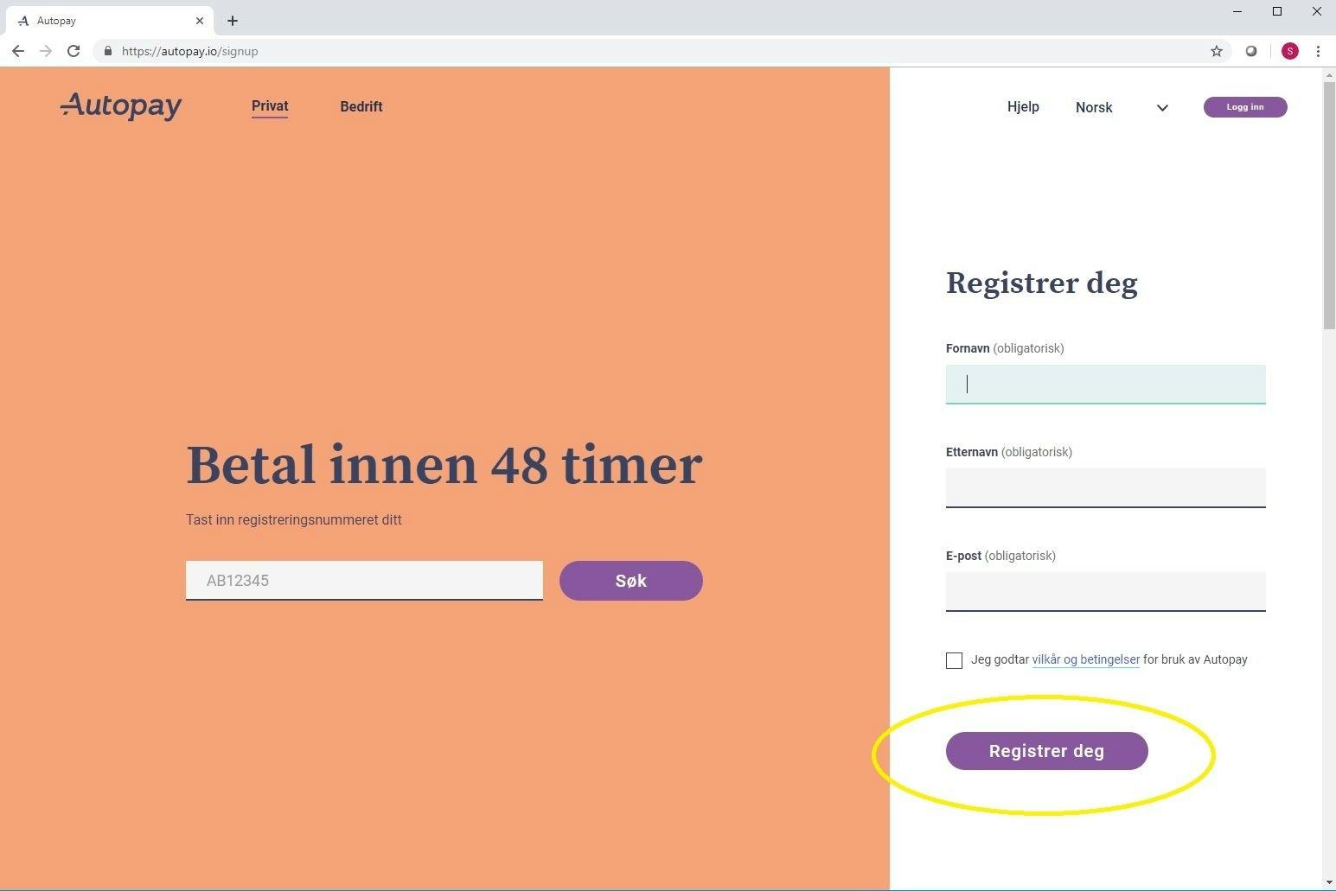The height and width of the screenshot is (891, 1336).
Task: Bookmark this page with star icon
Action: point(1217,51)
